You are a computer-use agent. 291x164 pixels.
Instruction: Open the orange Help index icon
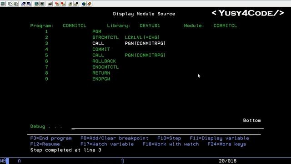(90, 4)
